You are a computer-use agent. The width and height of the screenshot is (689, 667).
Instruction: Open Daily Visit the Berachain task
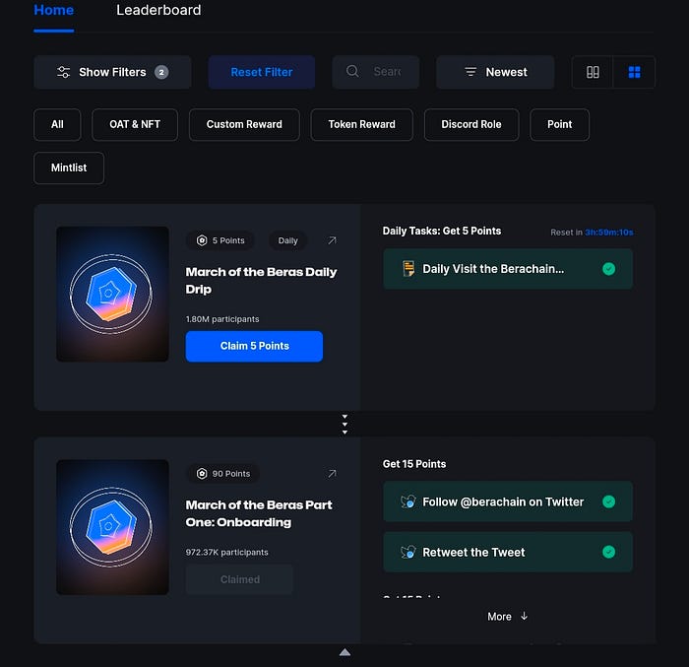click(508, 269)
